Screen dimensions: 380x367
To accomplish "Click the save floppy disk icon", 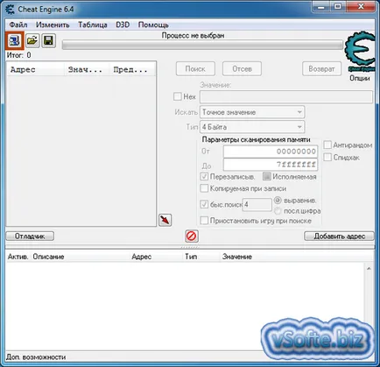I will pyautogui.click(x=48, y=40).
